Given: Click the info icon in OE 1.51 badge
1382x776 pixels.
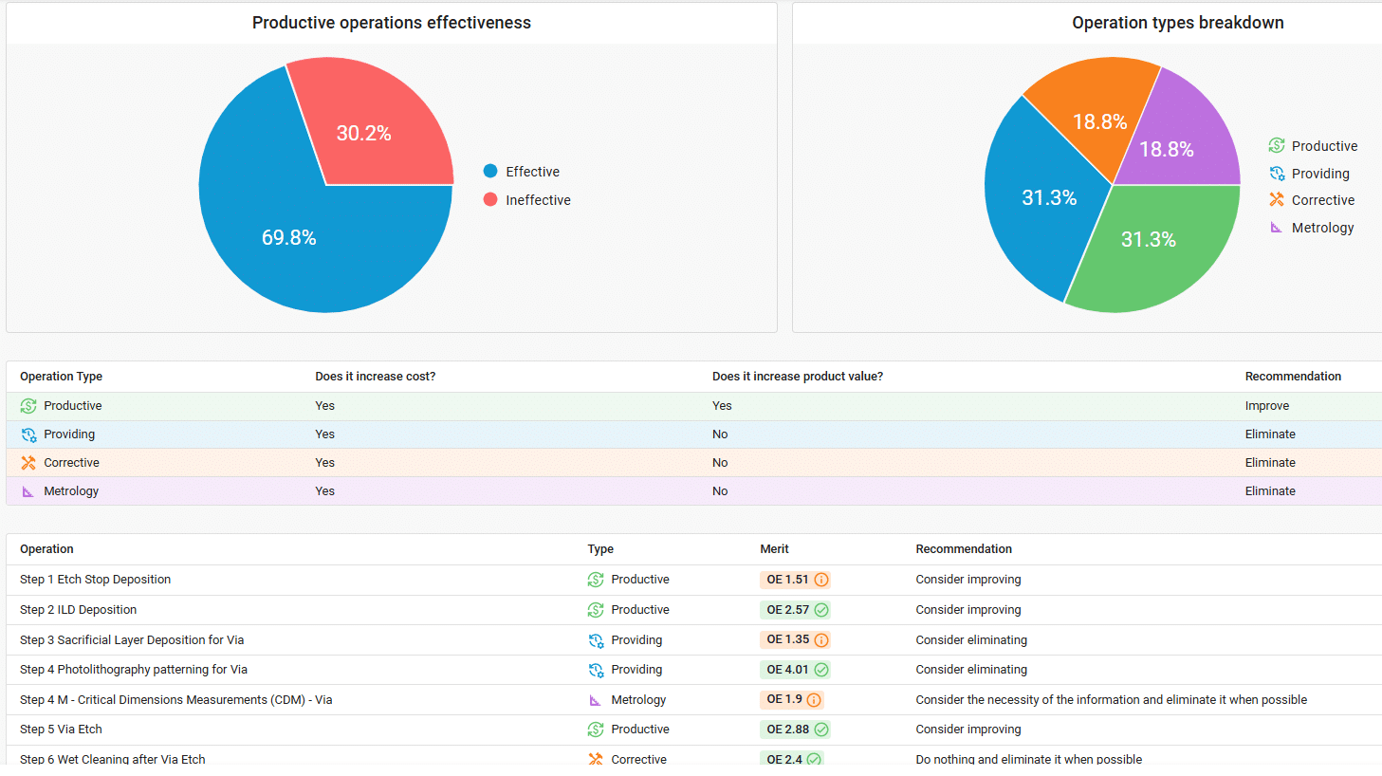Looking at the screenshot, I should point(821,580).
